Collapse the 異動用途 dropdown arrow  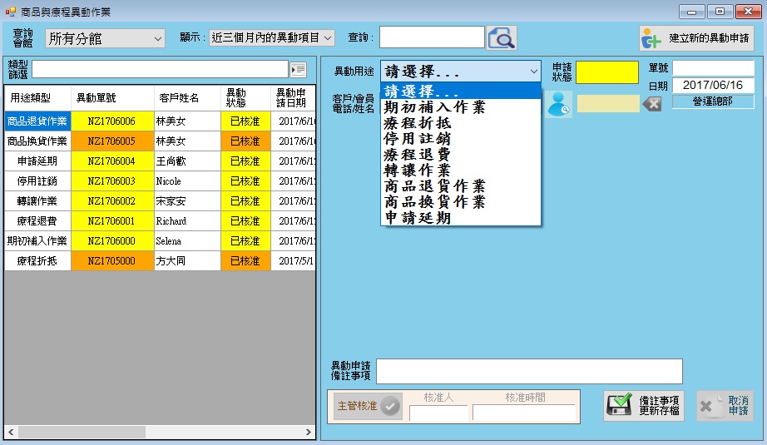[533, 72]
